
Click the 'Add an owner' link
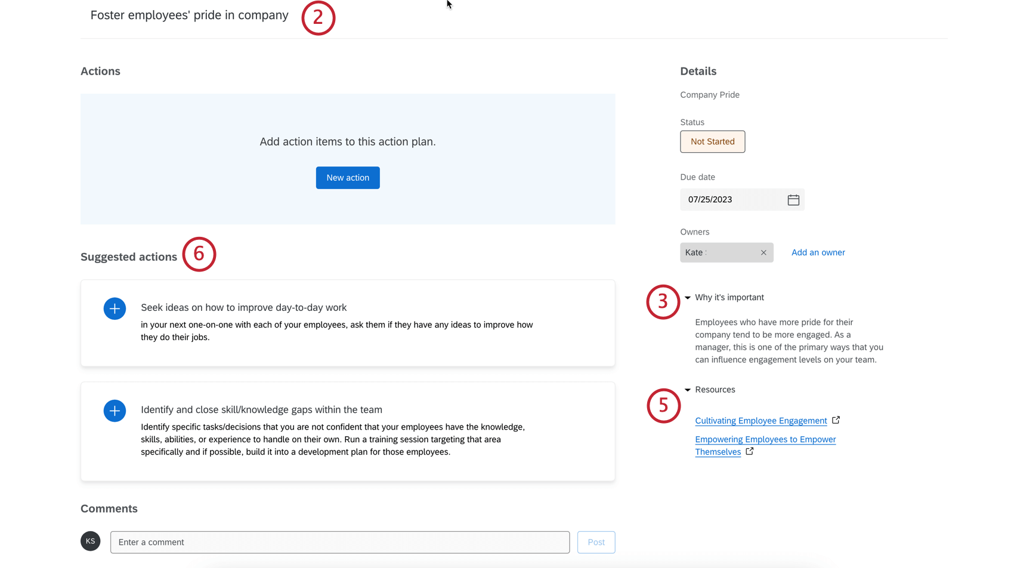[x=818, y=252]
